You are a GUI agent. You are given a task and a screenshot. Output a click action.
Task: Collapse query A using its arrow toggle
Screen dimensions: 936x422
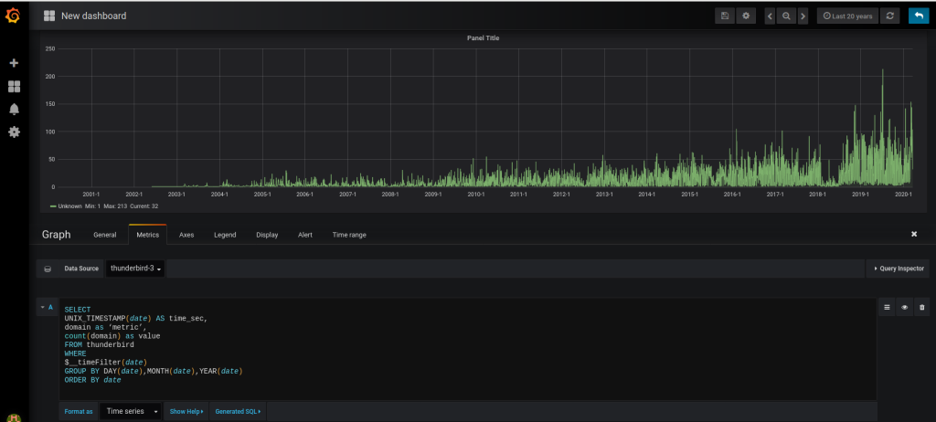pos(43,307)
